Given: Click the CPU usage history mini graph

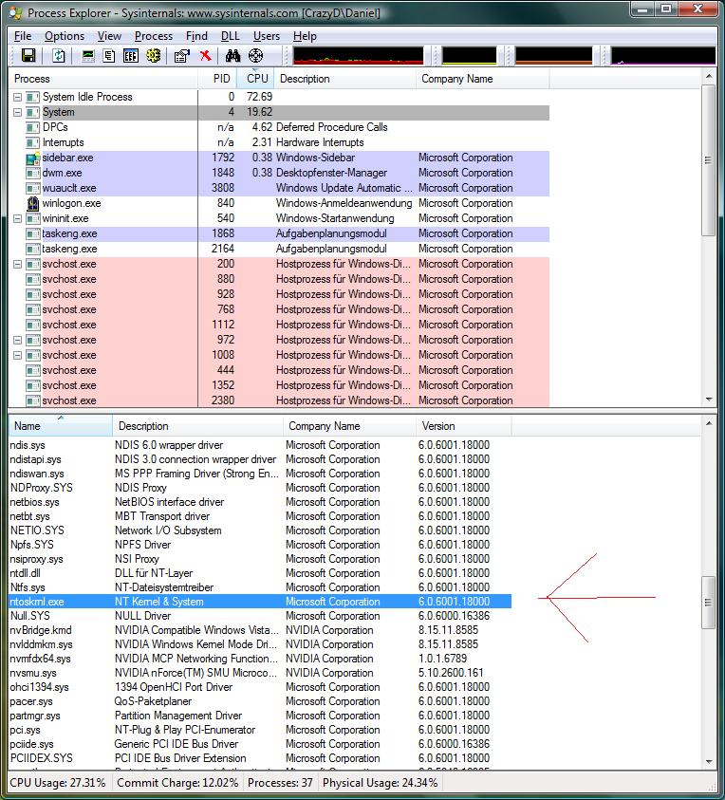Looking at the screenshot, I should click(358, 56).
